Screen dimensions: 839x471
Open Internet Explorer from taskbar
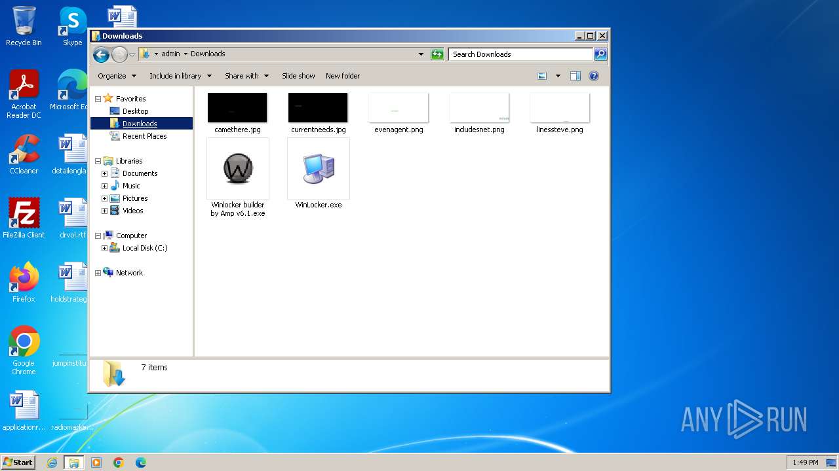[52, 462]
